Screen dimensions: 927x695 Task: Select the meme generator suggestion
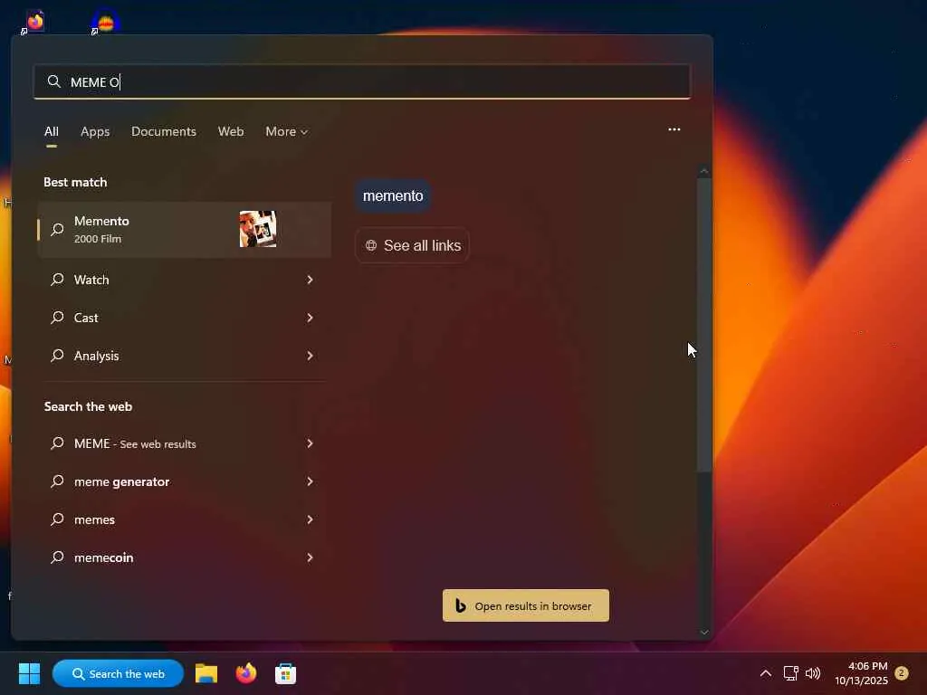pos(184,481)
